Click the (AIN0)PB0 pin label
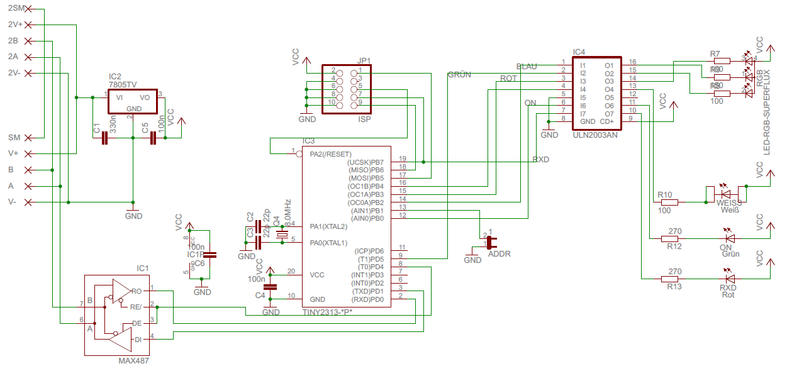The height and width of the screenshot is (371, 787). pos(366,219)
